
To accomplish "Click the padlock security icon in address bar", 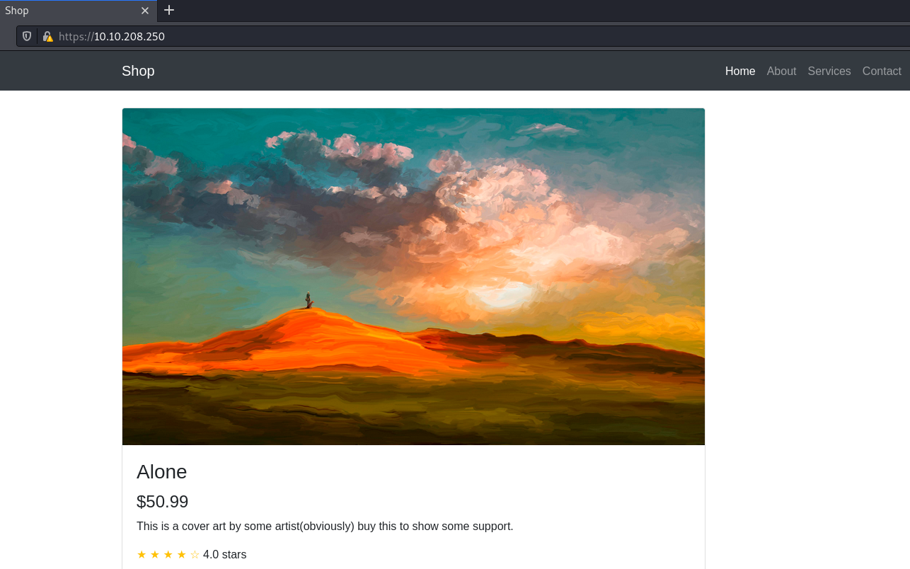I will click(x=47, y=35).
